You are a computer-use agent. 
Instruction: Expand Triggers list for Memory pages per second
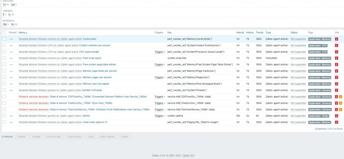point(159,77)
